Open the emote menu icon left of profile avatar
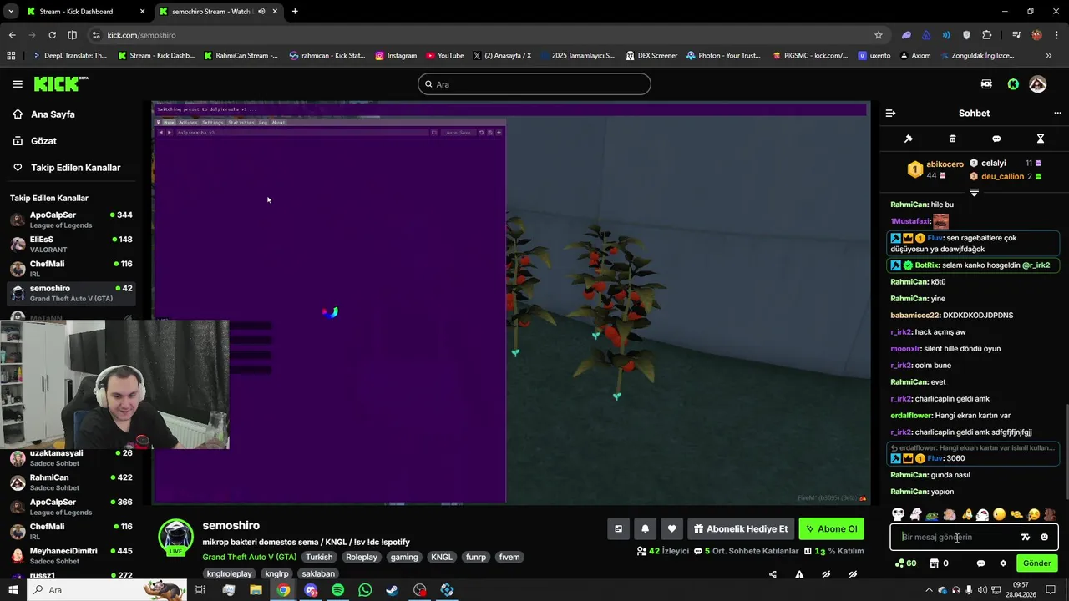 (986, 84)
